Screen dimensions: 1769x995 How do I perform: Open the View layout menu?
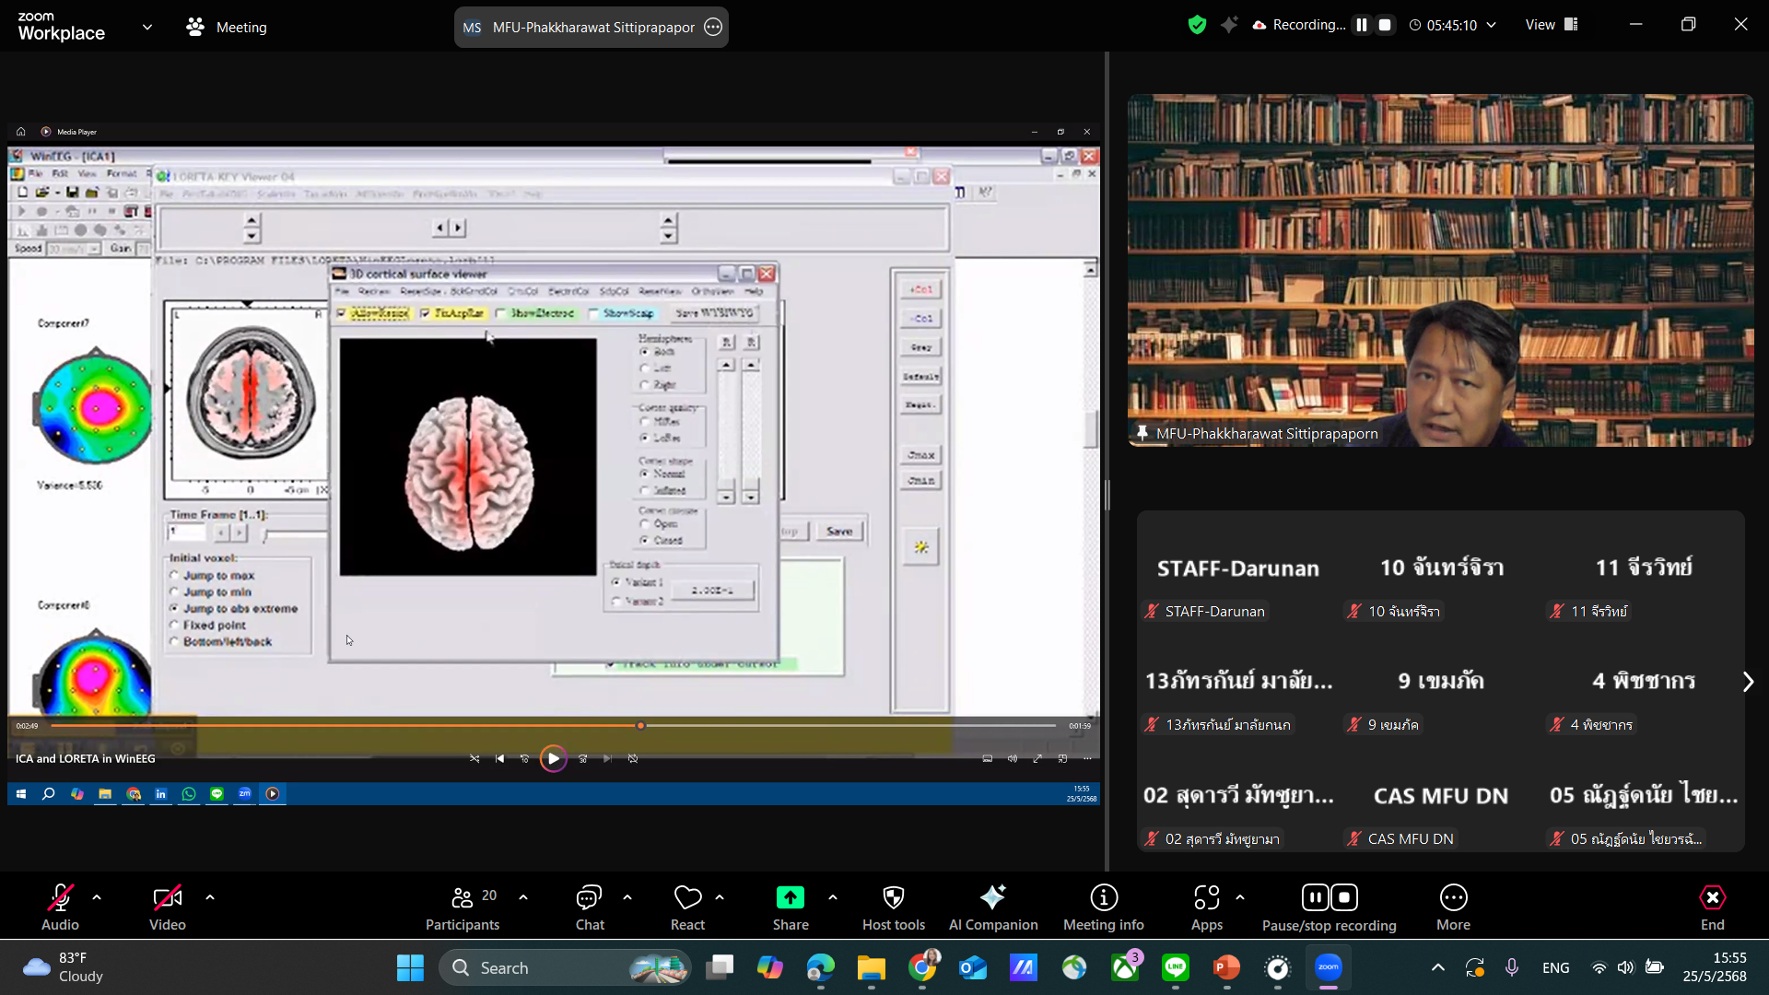click(1552, 25)
